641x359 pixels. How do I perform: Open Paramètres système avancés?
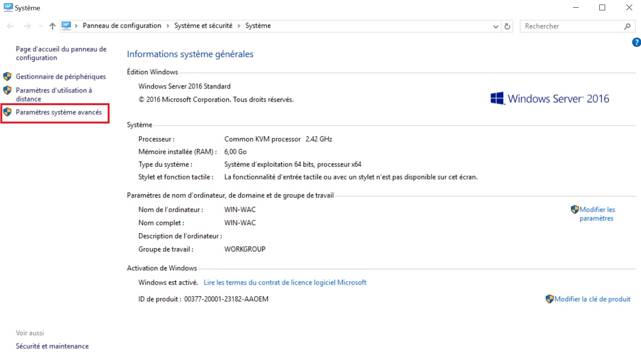tap(58, 112)
